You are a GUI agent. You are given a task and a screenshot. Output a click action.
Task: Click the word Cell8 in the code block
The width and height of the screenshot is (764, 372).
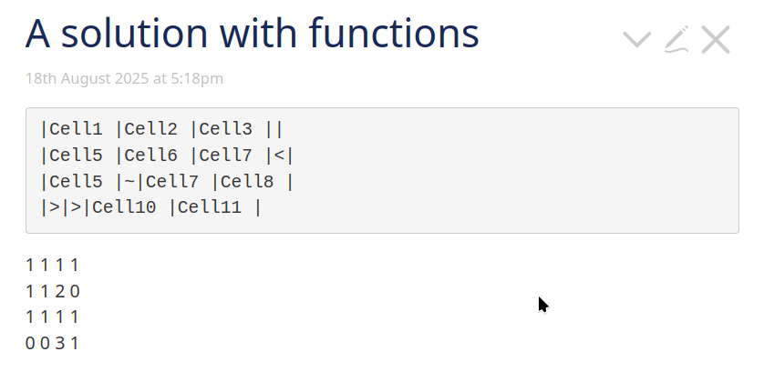[247, 182]
